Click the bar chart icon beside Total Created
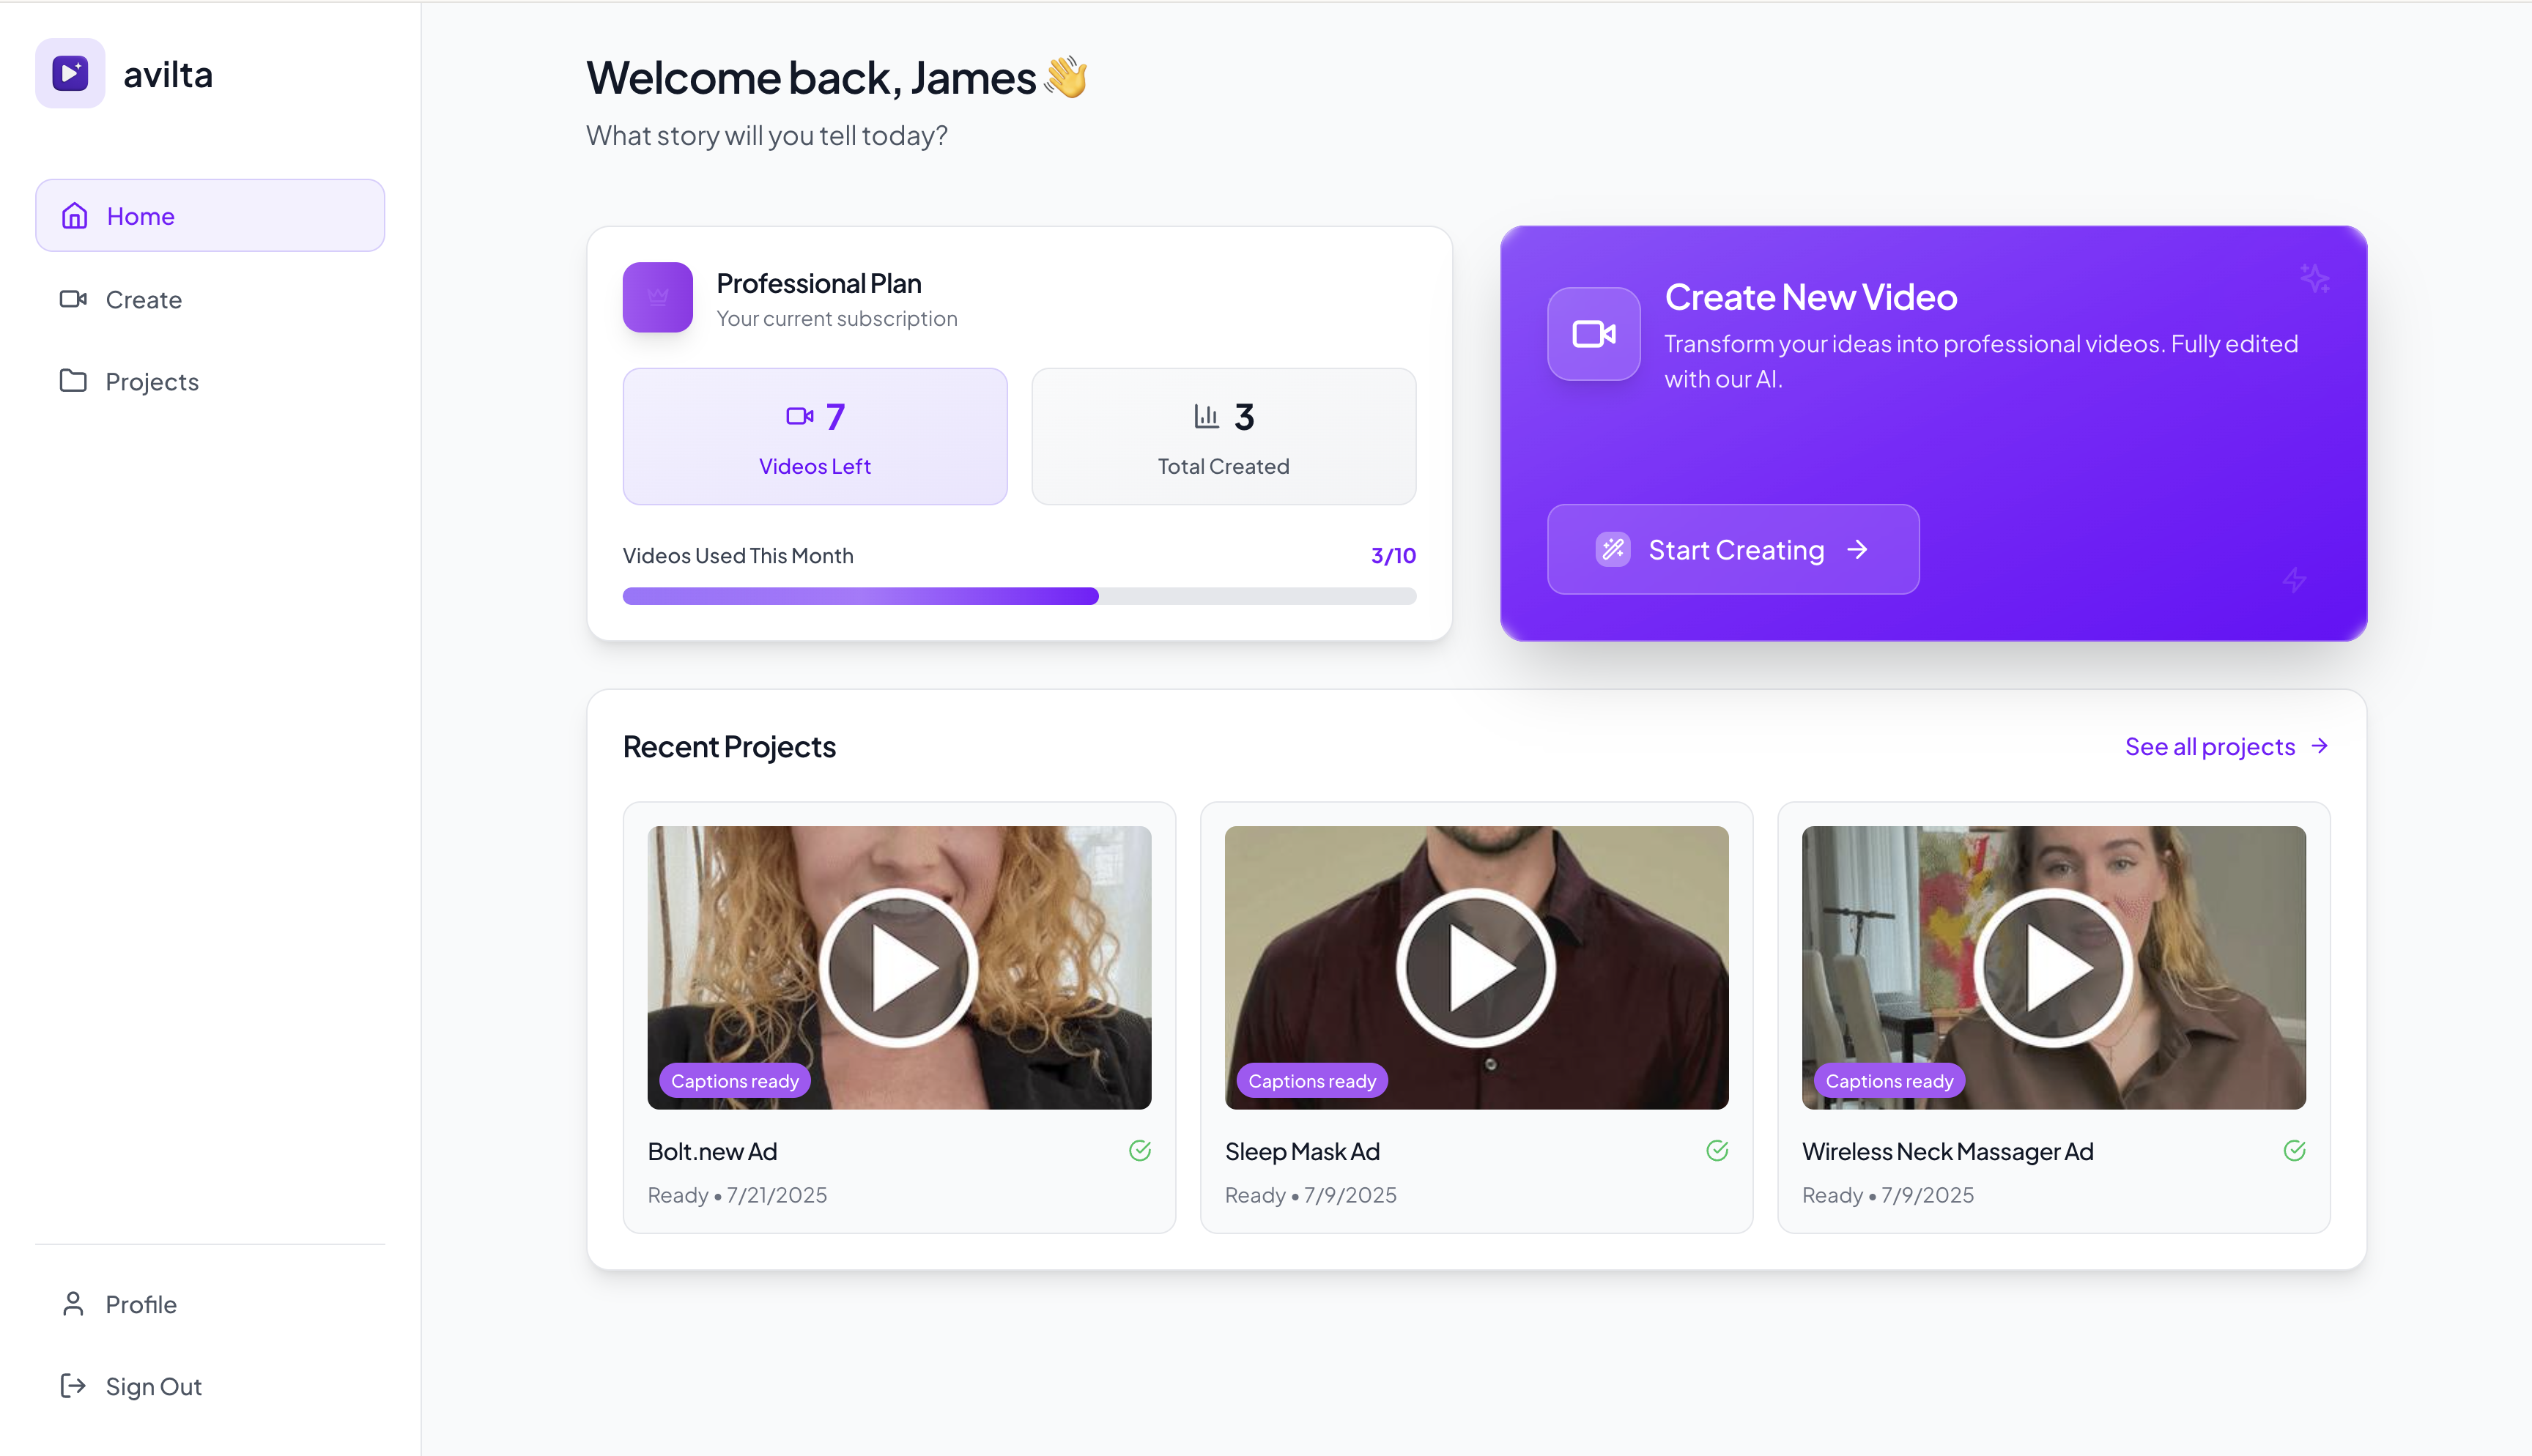 [x=1206, y=416]
